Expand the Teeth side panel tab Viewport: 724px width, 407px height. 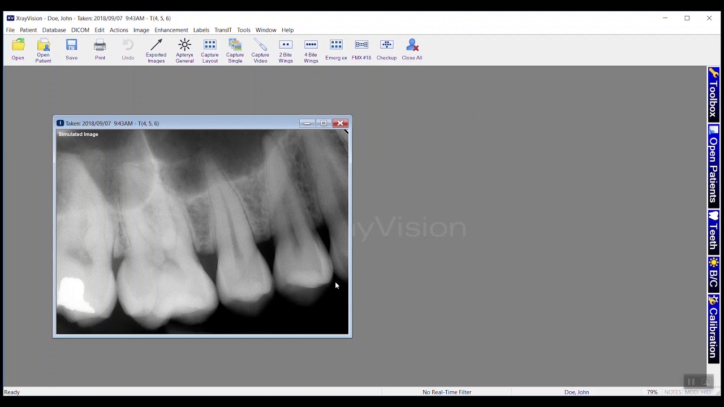click(714, 233)
